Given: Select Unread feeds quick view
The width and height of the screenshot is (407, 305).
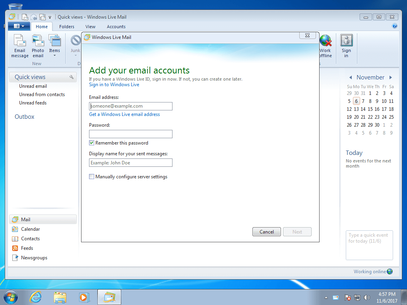Looking at the screenshot, I should 33,103.
